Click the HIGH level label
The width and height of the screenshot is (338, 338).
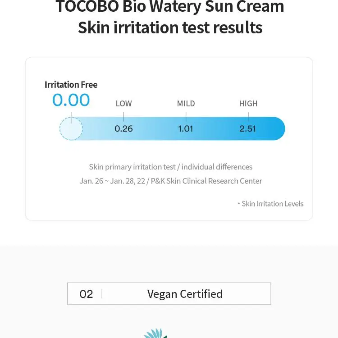[248, 104]
